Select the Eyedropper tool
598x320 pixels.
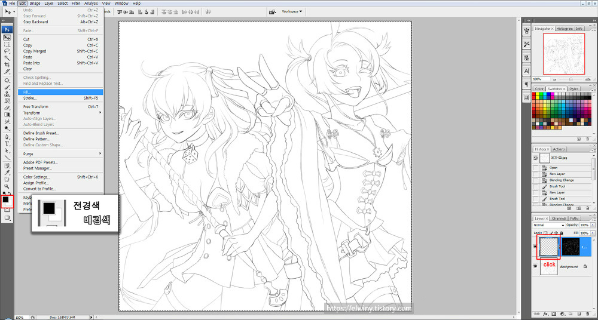click(7, 172)
